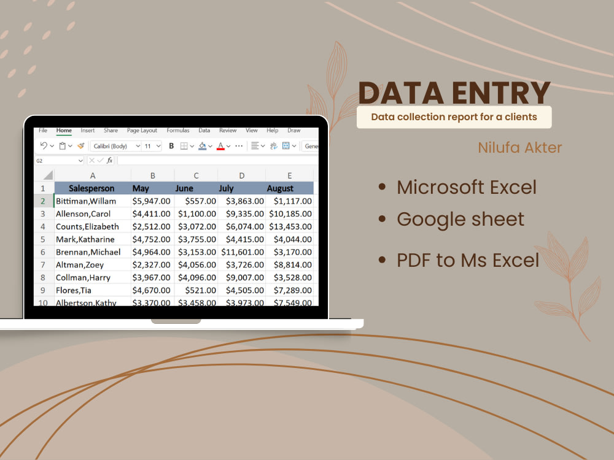Viewport: 614px width, 460px height.
Task: Click the Select All corner triangle
Action: pos(48,175)
